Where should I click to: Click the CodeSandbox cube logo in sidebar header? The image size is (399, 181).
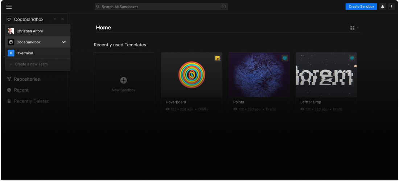(x=9, y=19)
